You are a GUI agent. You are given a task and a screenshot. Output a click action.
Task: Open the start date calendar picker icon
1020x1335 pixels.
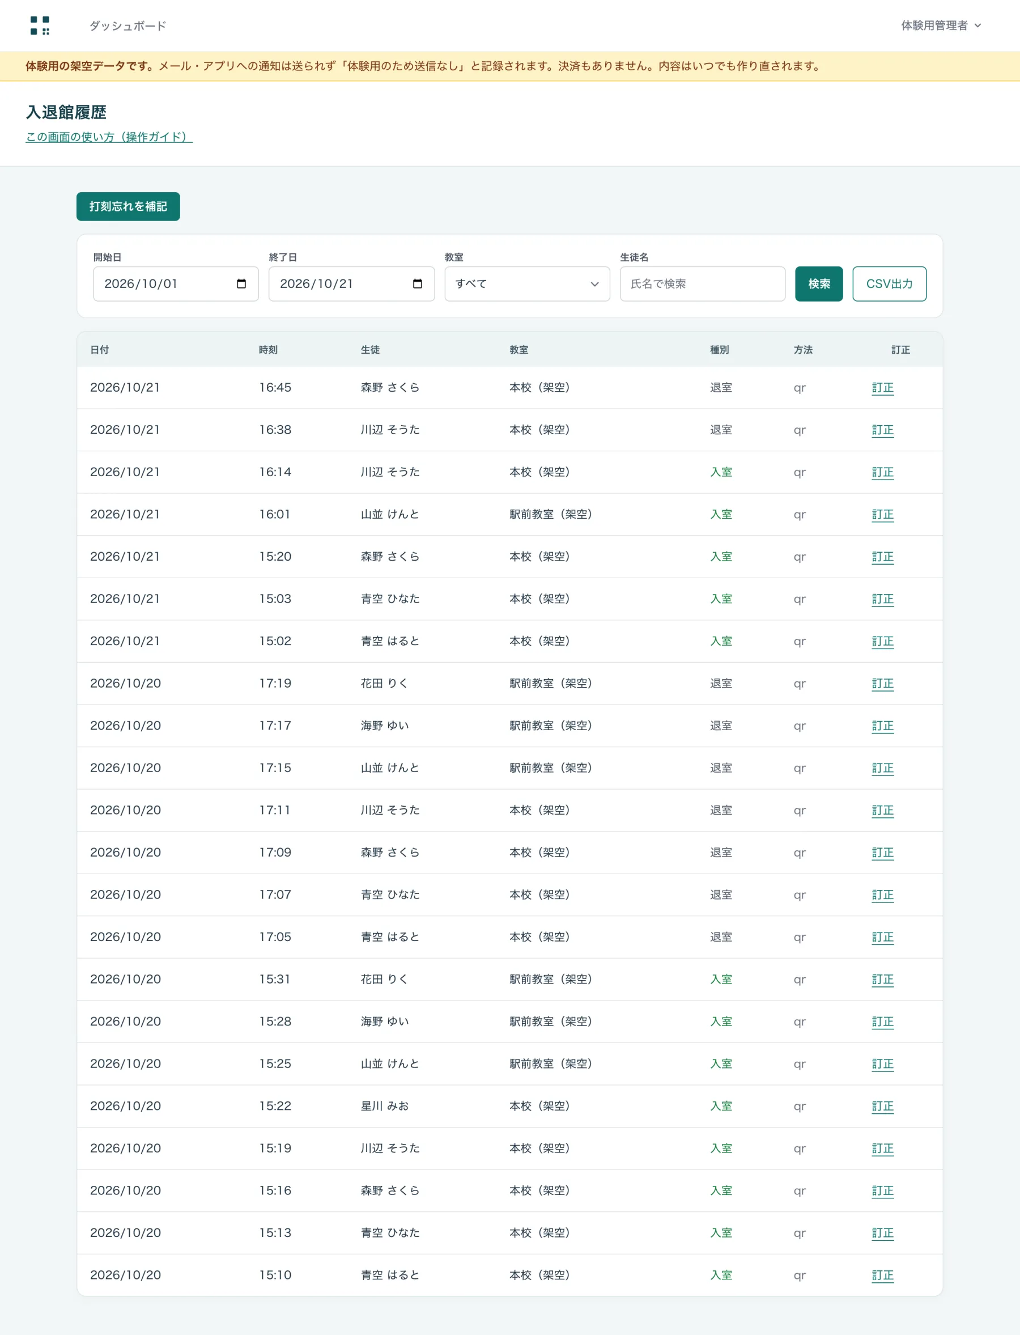click(241, 283)
